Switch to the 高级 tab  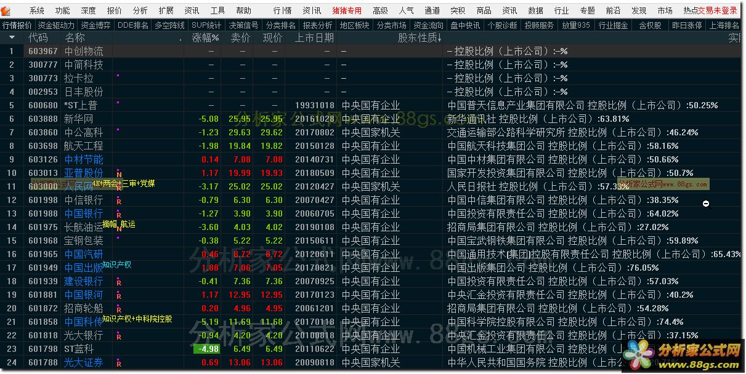tap(381, 10)
